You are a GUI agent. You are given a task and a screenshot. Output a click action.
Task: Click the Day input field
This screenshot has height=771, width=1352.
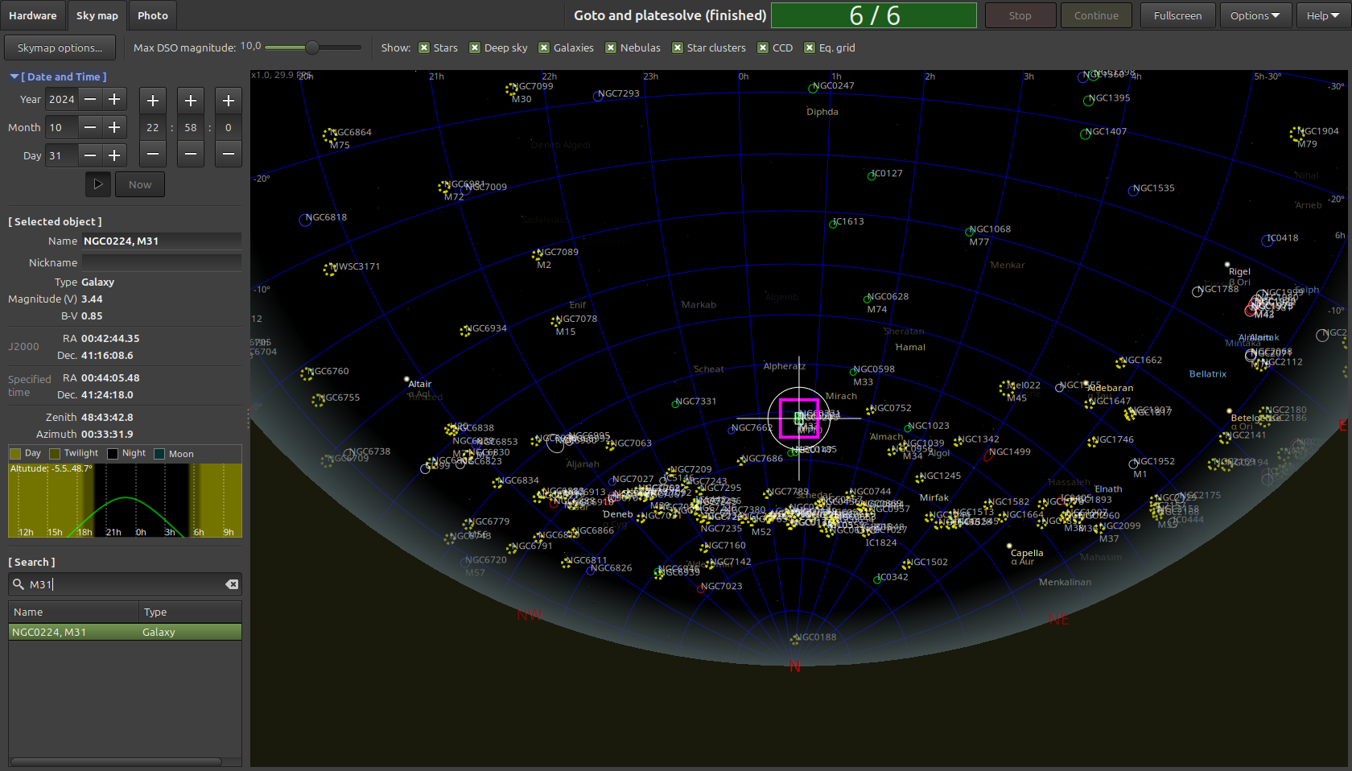click(x=62, y=155)
